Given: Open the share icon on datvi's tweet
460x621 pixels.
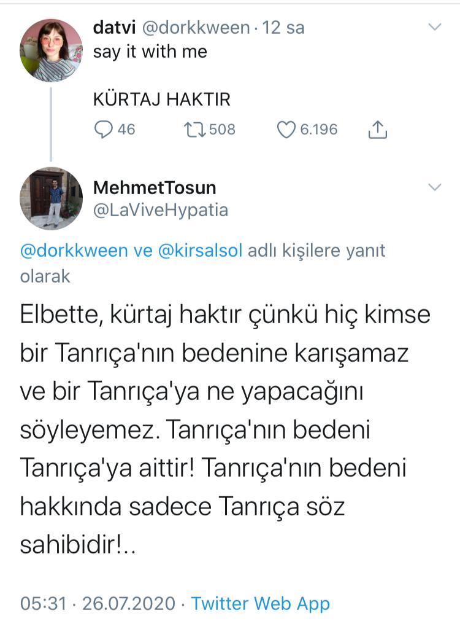Looking at the screenshot, I should click(378, 130).
